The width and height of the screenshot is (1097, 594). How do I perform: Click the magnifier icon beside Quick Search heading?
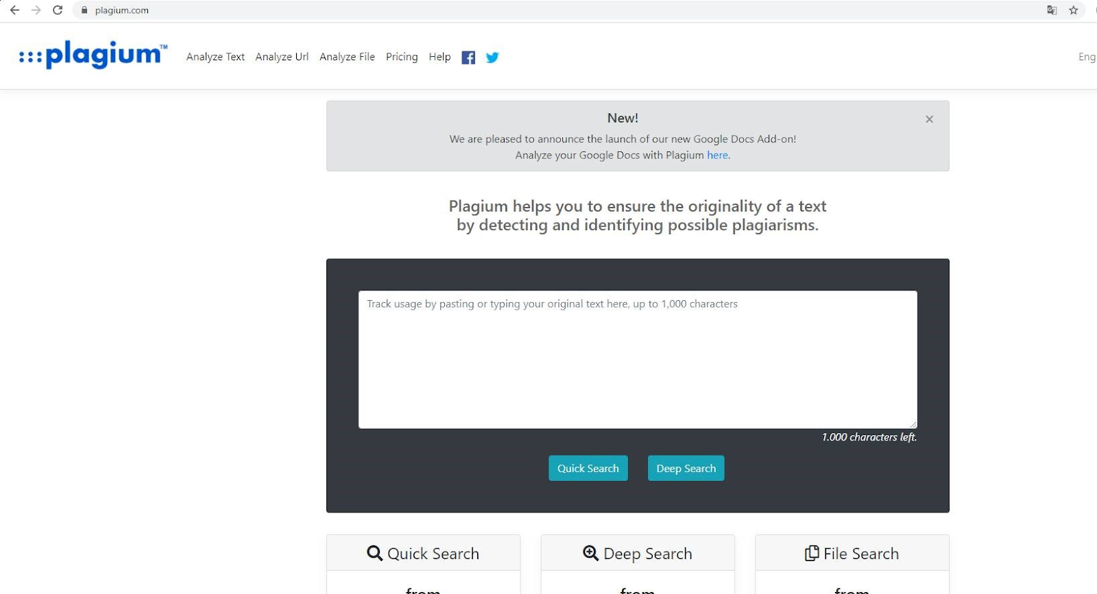click(x=374, y=553)
